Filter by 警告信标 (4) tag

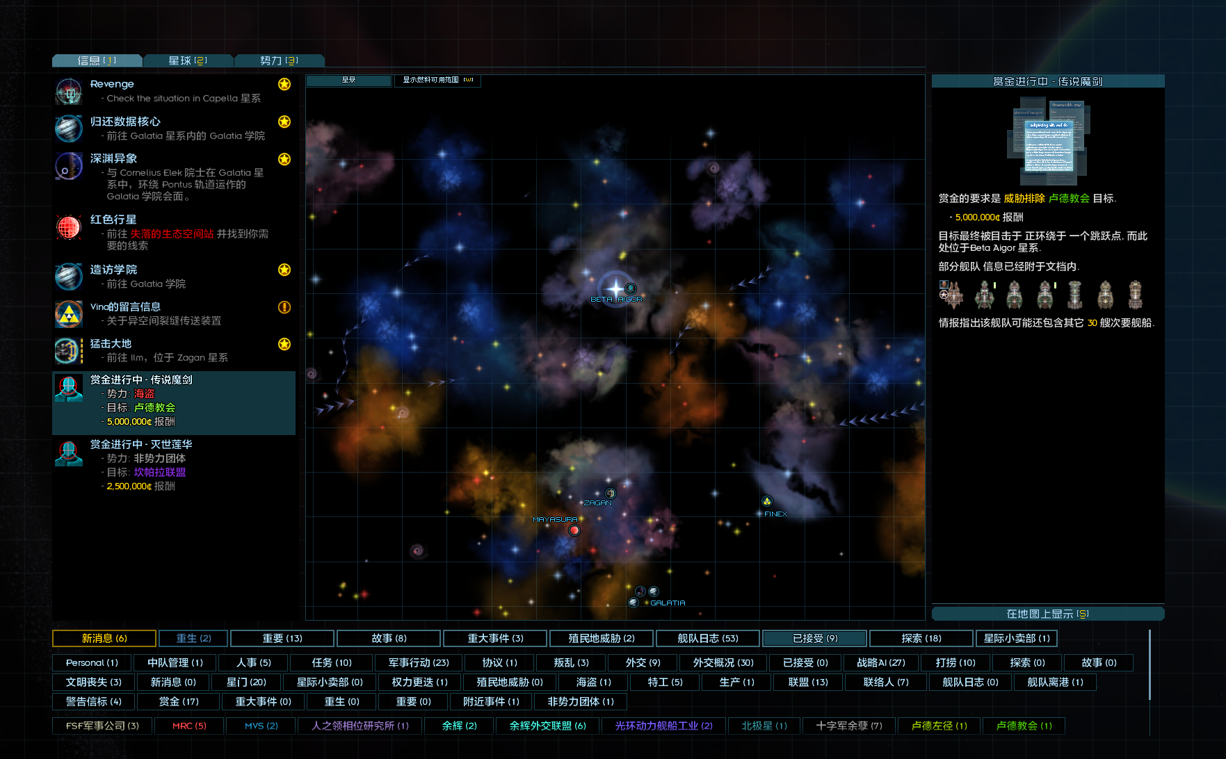pos(94,701)
